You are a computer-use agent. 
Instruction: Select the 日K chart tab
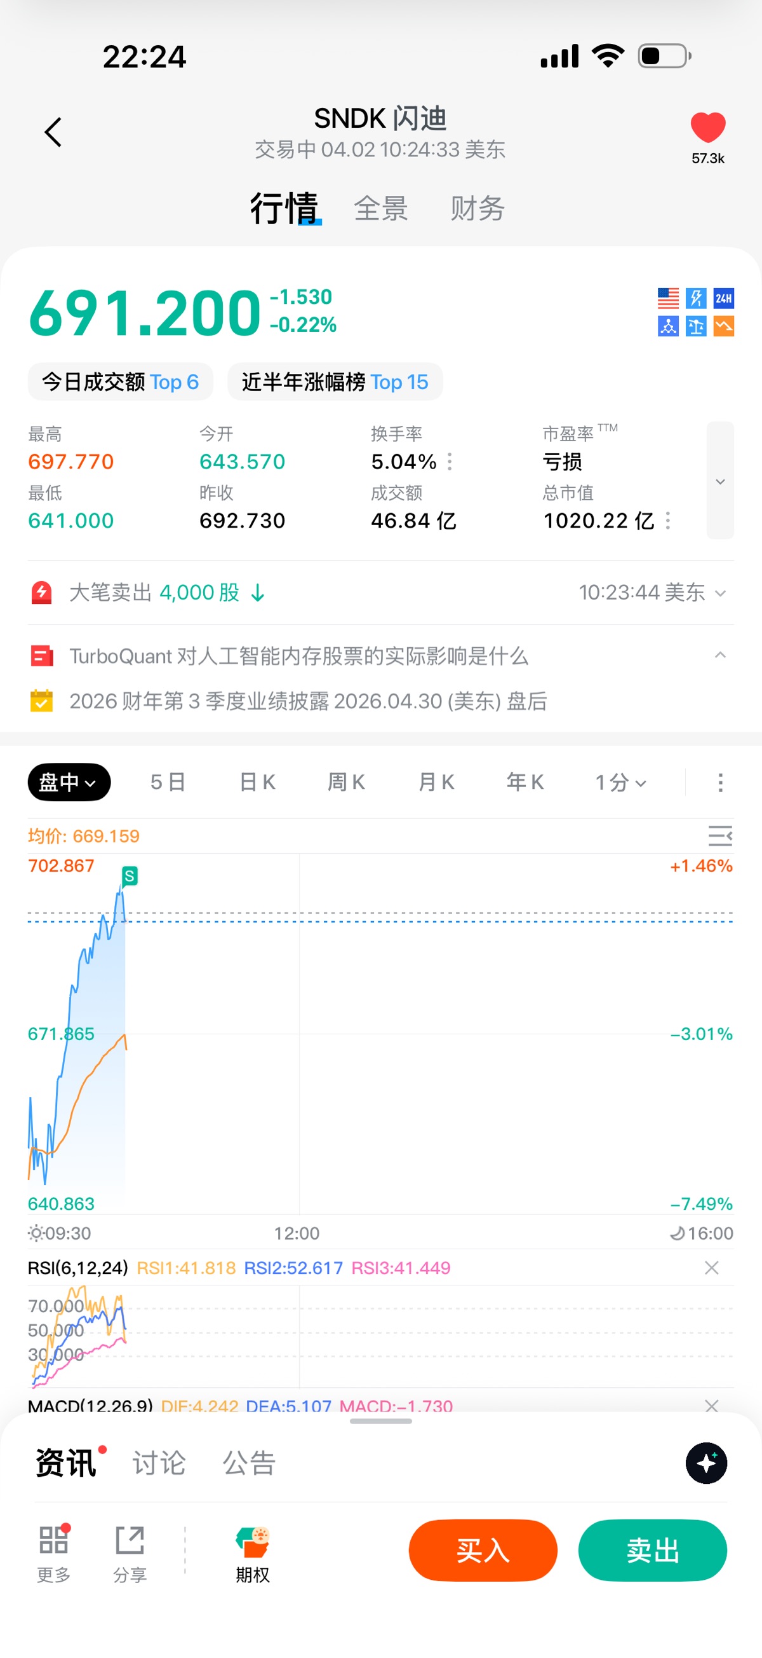pyautogui.click(x=257, y=782)
